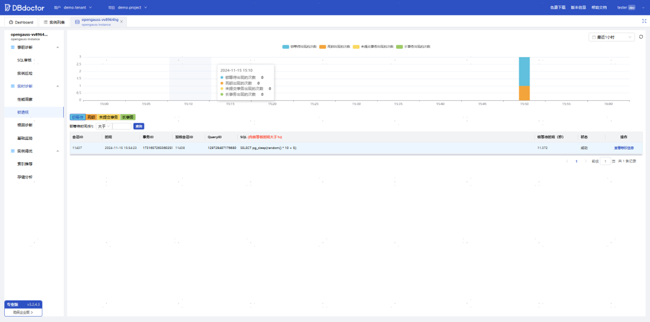This screenshot has width=650, height=322.
Task: Click the 实例调优 section icon
Action: click(13, 151)
